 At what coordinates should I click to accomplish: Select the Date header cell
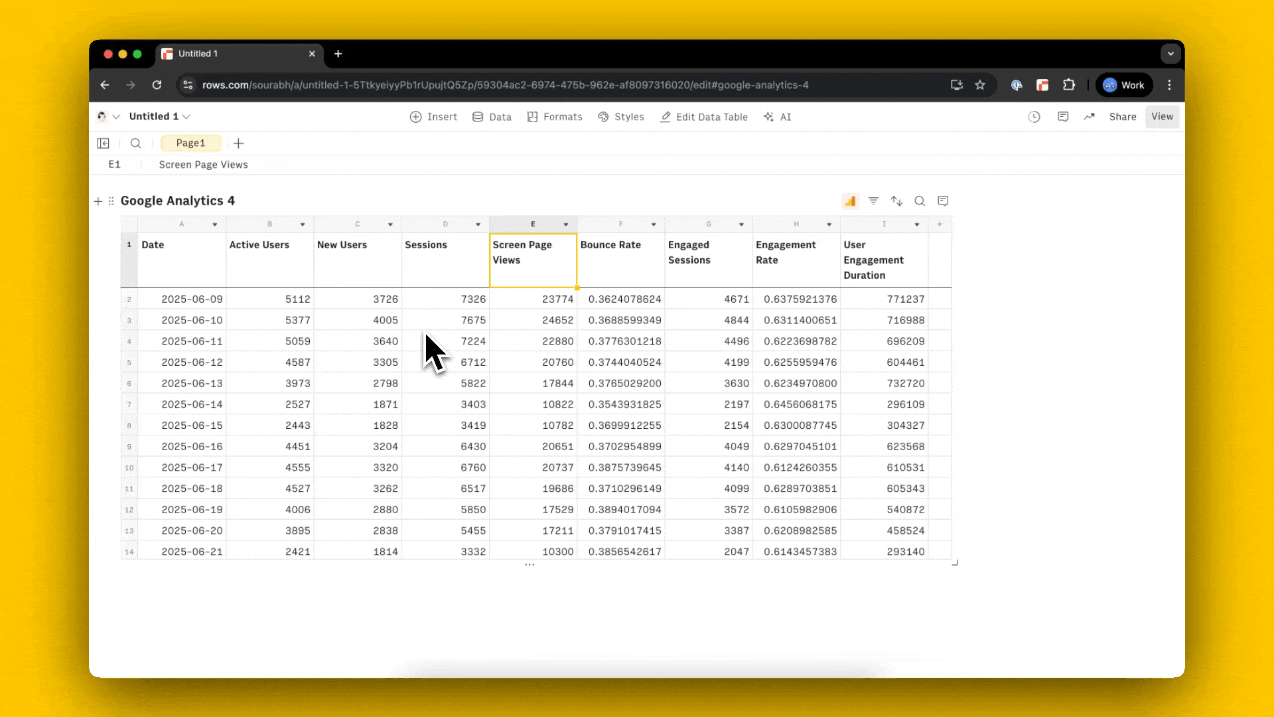(x=182, y=260)
